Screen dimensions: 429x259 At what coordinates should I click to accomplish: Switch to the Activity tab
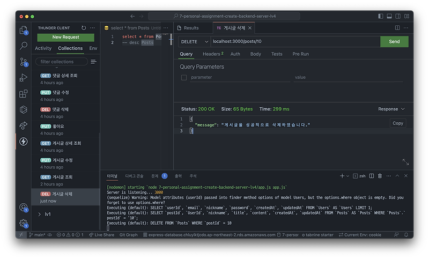43,48
